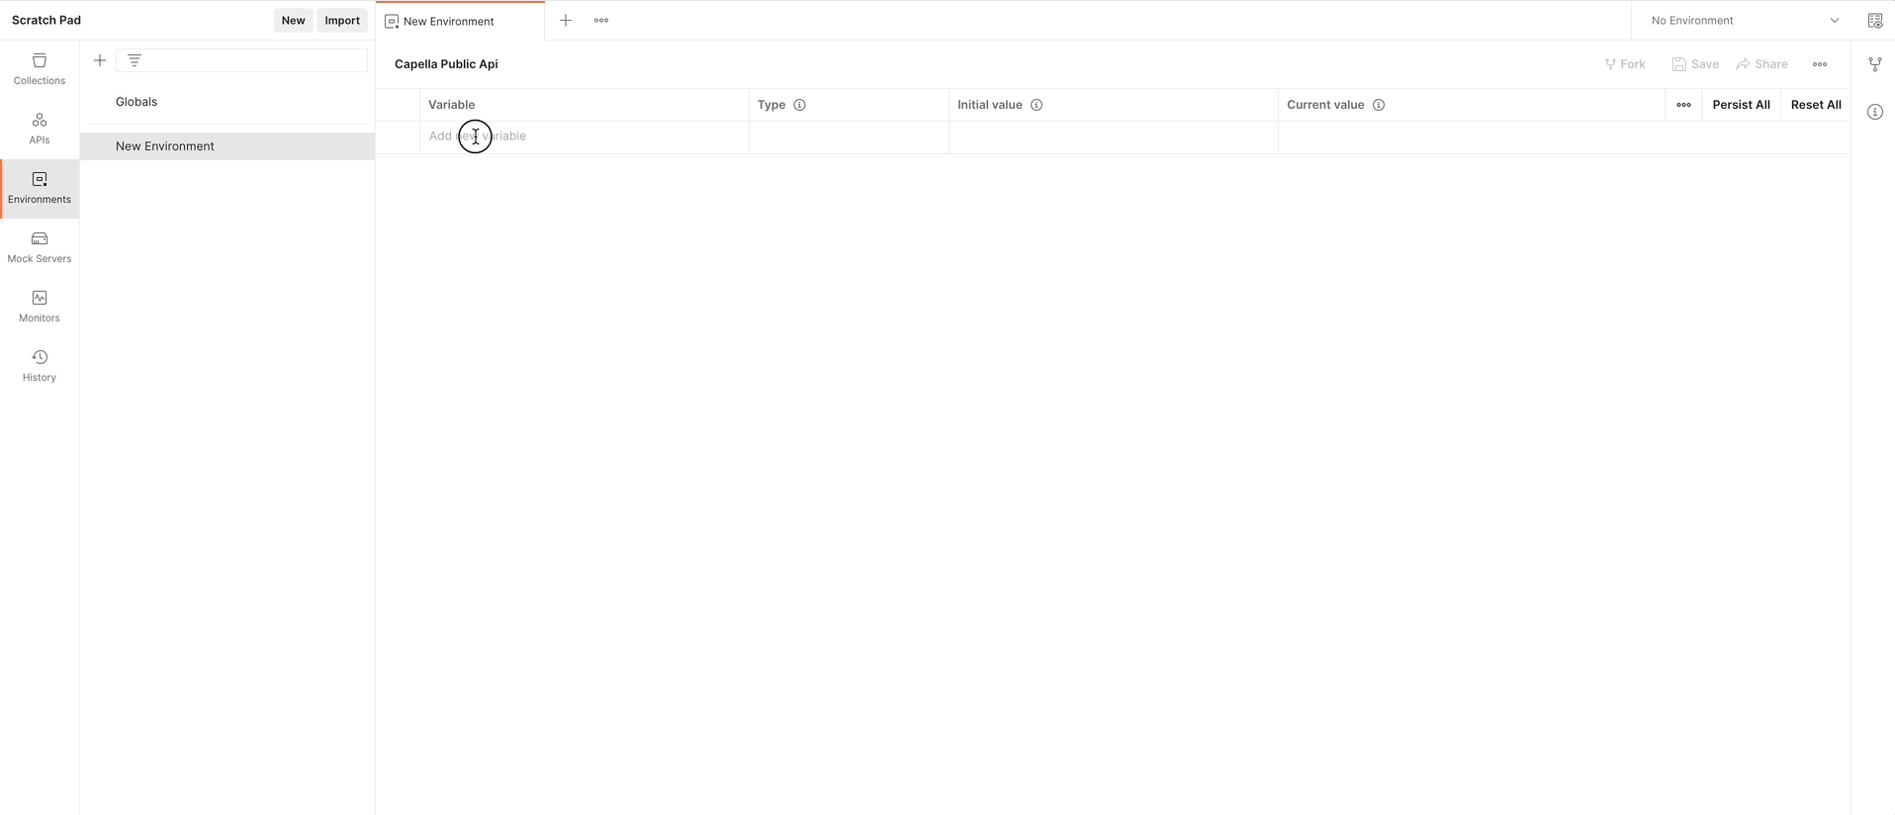Open the tab options three-dot menu
This screenshot has width=1895, height=815.
click(601, 21)
